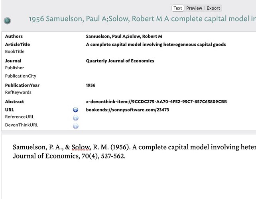Click the DevonThinkURL globe icon

click(76, 126)
